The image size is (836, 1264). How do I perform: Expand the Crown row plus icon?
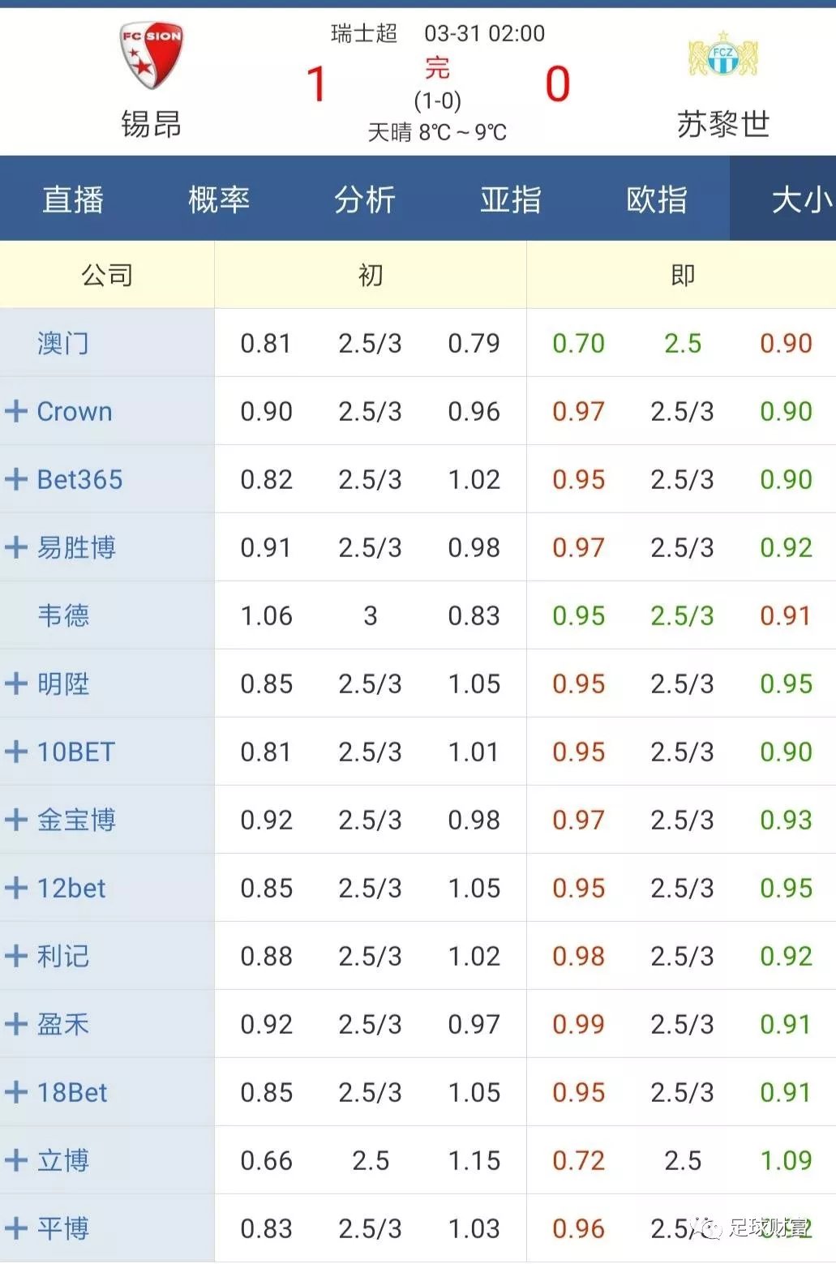(x=16, y=411)
